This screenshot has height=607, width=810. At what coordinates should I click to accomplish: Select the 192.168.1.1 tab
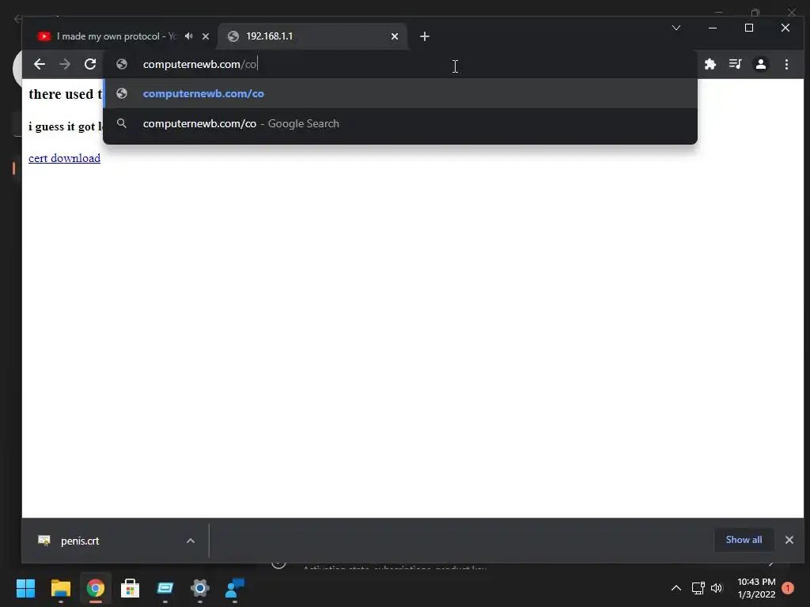[x=312, y=36]
